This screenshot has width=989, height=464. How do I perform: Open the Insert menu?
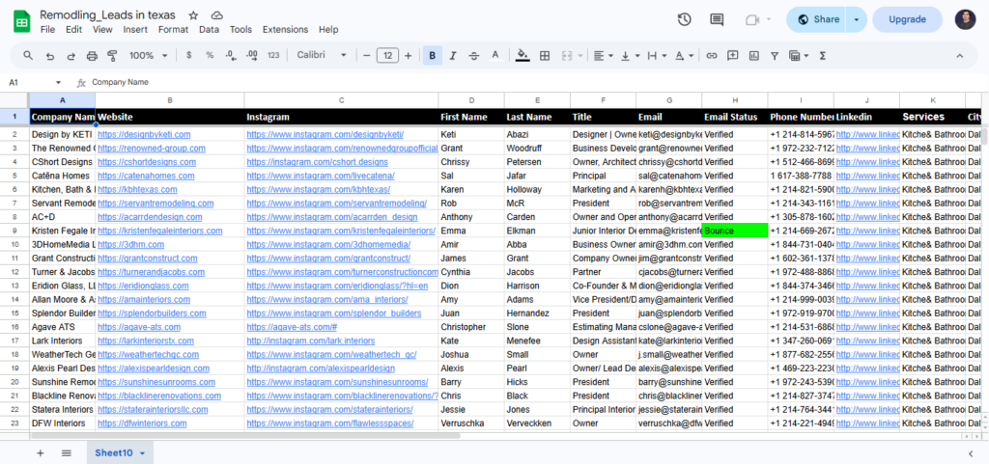click(135, 30)
